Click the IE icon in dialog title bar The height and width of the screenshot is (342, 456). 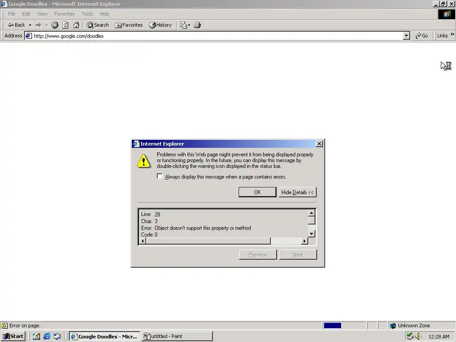click(136, 144)
